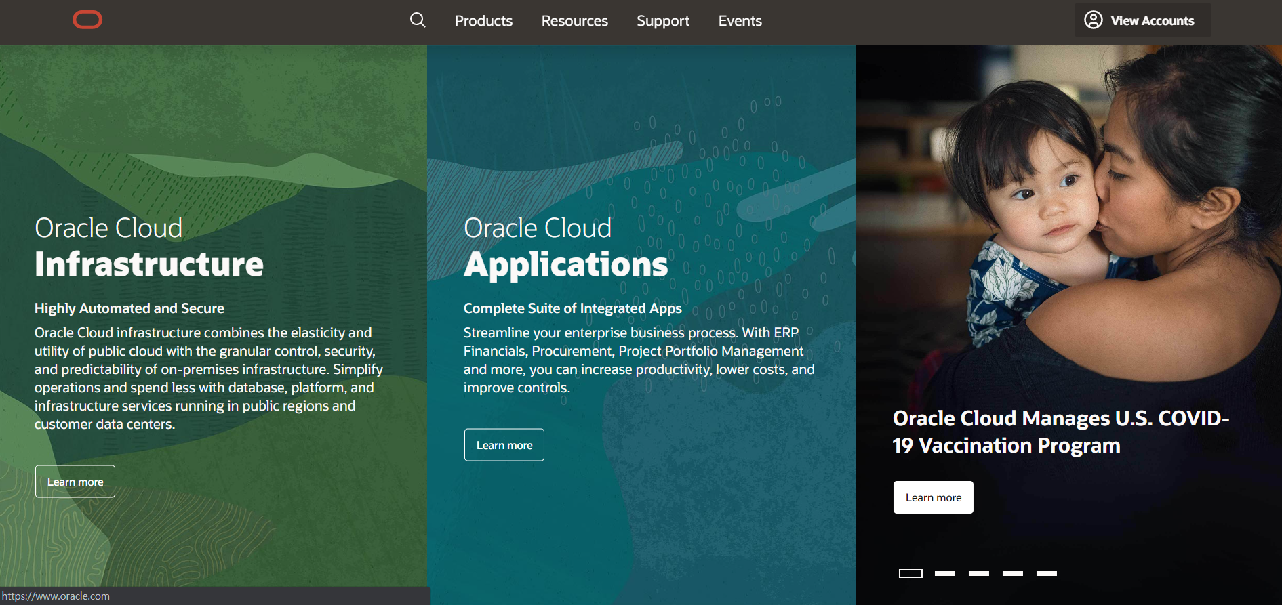Click the Applications description paragraph
This screenshot has width=1282, height=605.
point(639,360)
